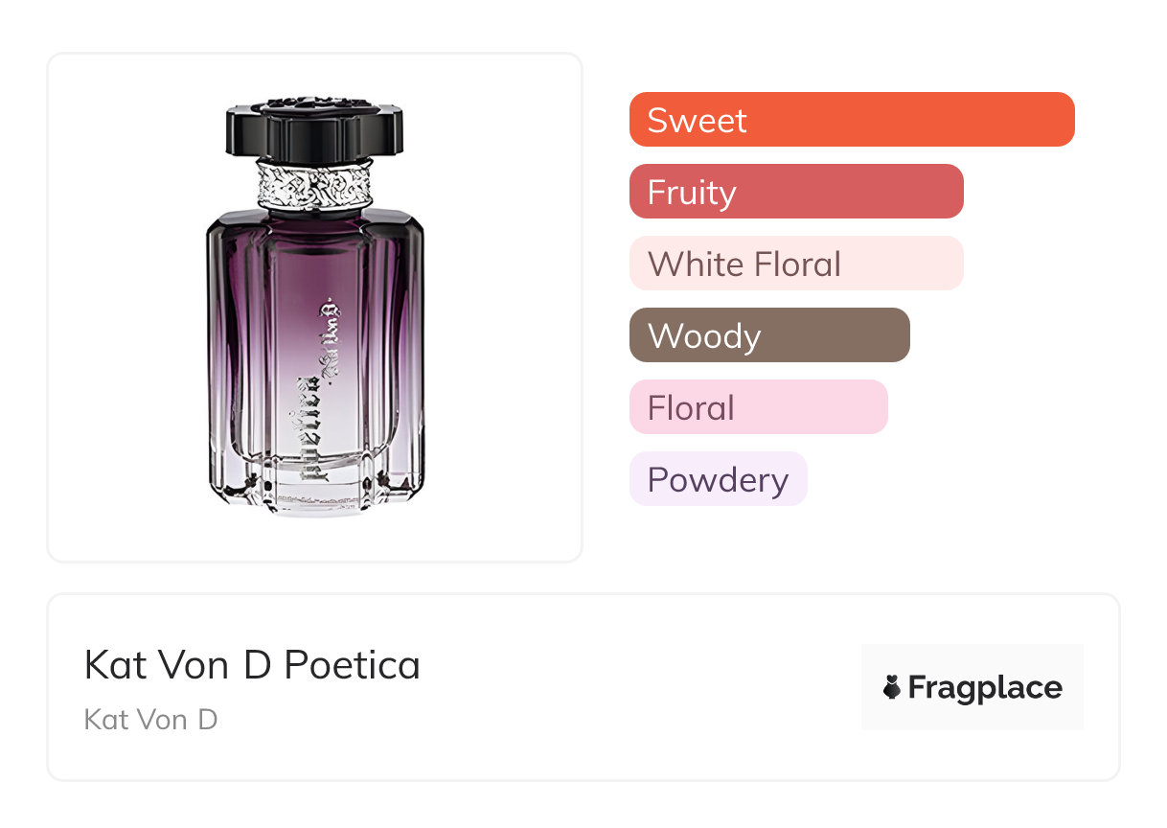Viewport: 1167px width, 828px height.
Task: Click the Fragplace bottle logo icon
Action: (x=892, y=688)
